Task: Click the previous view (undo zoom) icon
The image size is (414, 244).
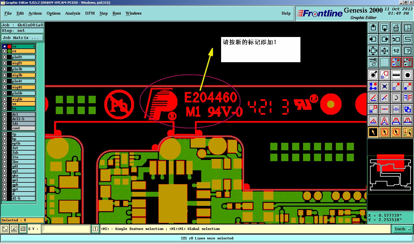Action: point(396,39)
